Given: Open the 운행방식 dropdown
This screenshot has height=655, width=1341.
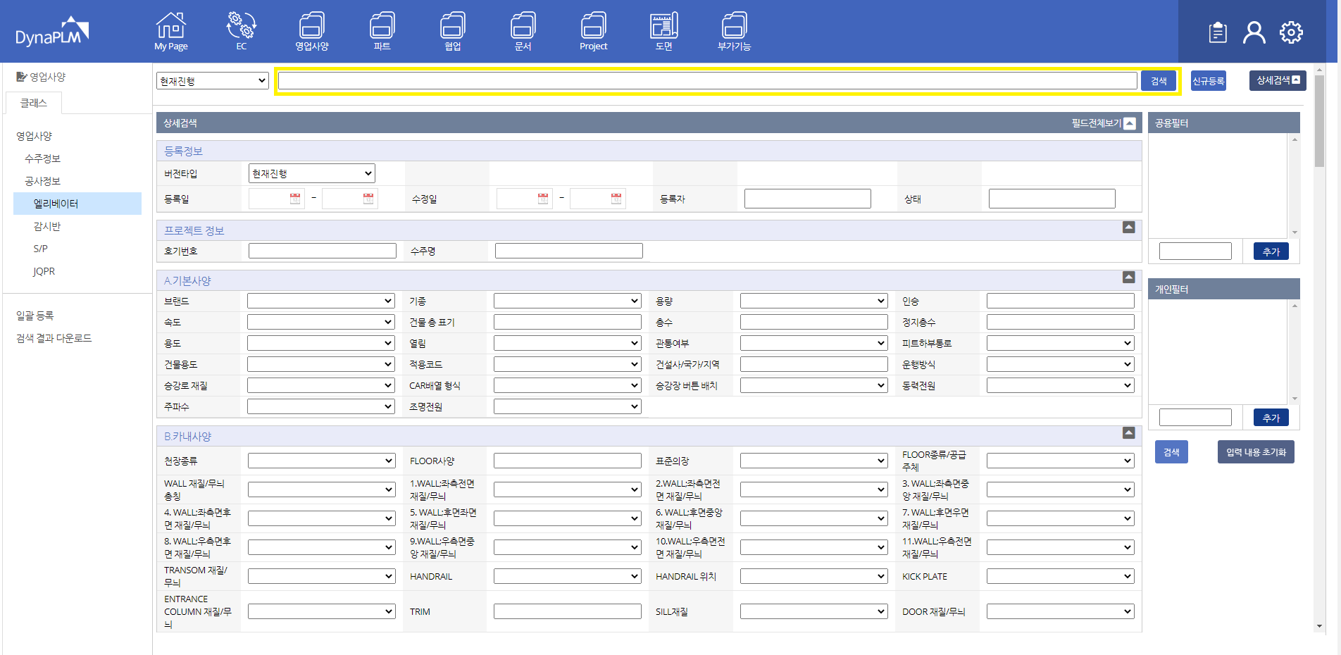Looking at the screenshot, I should [x=1061, y=364].
